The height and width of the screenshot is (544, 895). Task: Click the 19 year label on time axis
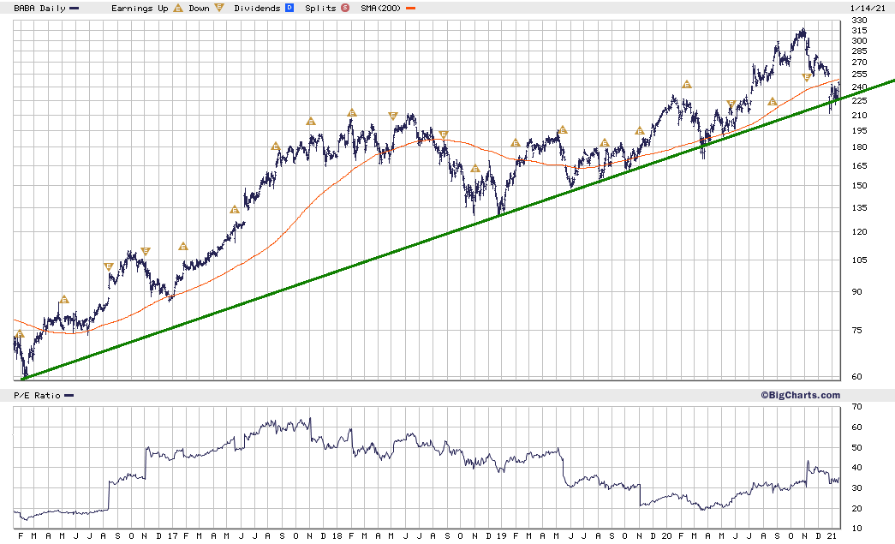point(501,536)
